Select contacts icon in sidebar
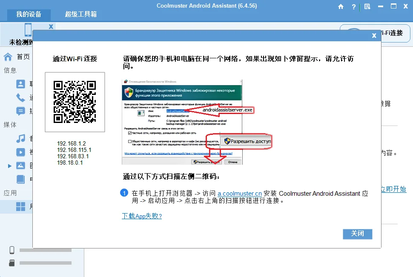The image size is (413, 277). 20,84
